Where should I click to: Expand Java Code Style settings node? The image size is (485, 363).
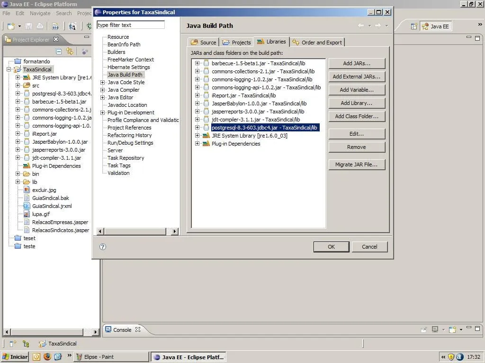102,82
